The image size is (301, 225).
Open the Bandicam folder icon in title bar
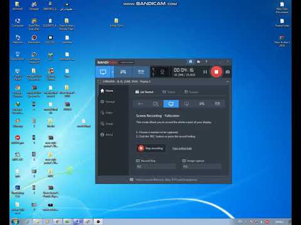198,62
